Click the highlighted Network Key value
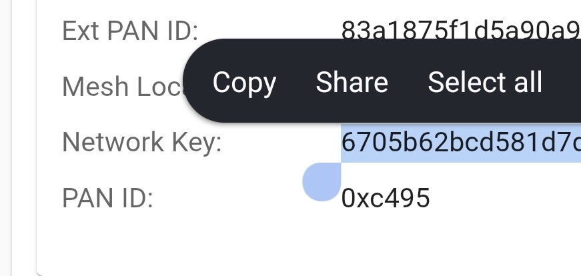The height and width of the screenshot is (276, 581). point(460,142)
